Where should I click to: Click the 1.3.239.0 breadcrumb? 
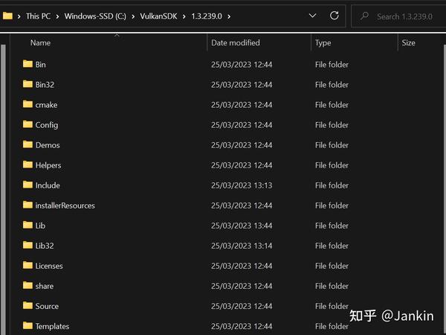pyautogui.click(x=207, y=16)
